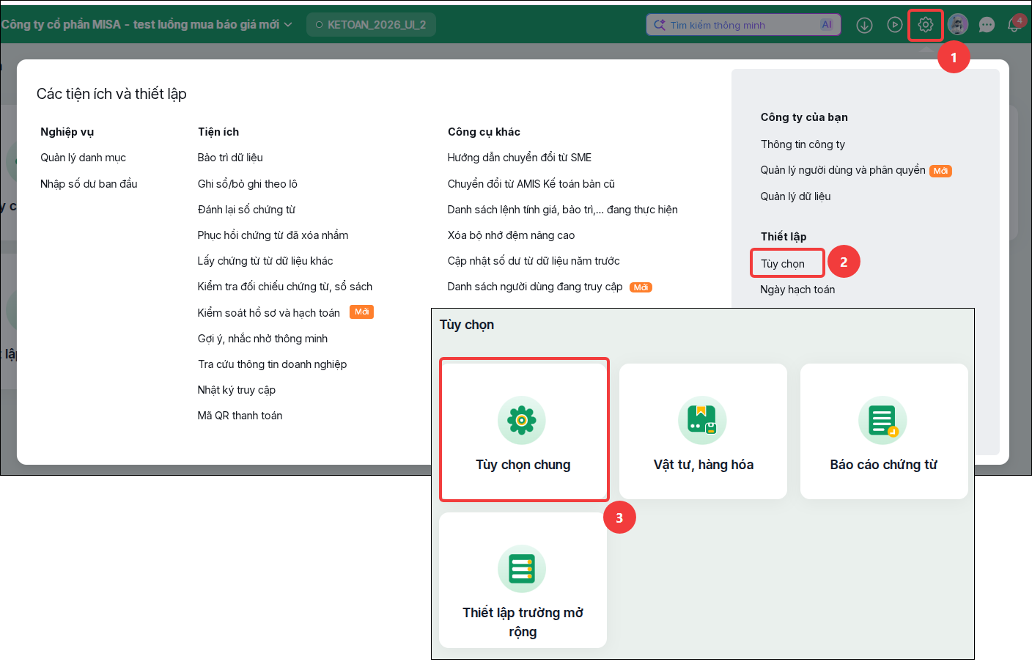This screenshot has width=1032, height=670.
Task: Open Kiểm soát hồ sơ và hạch toán
Action: [x=268, y=313]
